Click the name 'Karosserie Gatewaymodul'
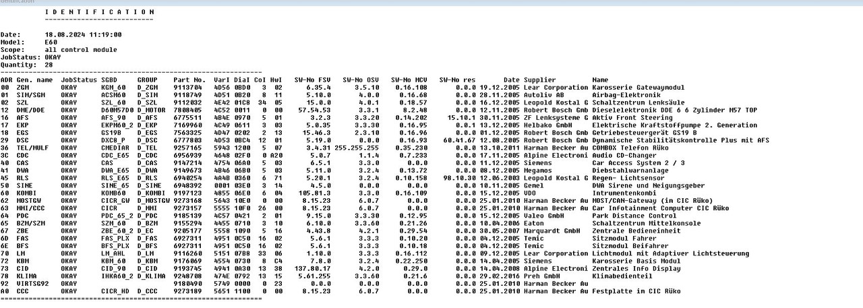This screenshot has width=863, height=308. tap(638, 88)
